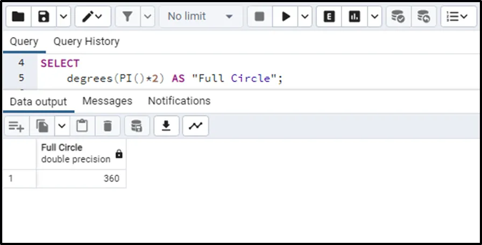Click the Explain (E) button
Viewport: 482px width, 245px height.
coord(329,17)
